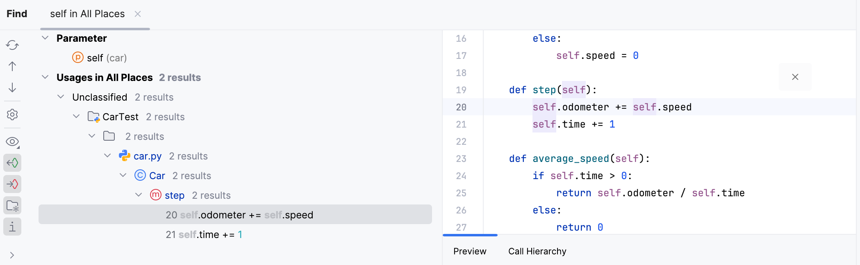
Task: Close the 'self in All Places' tab
Action: pyautogui.click(x=138, y=14)
